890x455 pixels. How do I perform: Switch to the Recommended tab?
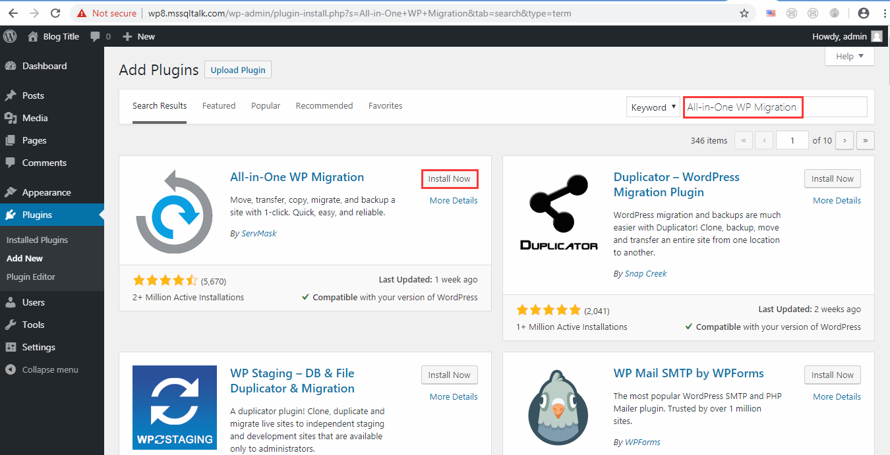pos(324,105)
